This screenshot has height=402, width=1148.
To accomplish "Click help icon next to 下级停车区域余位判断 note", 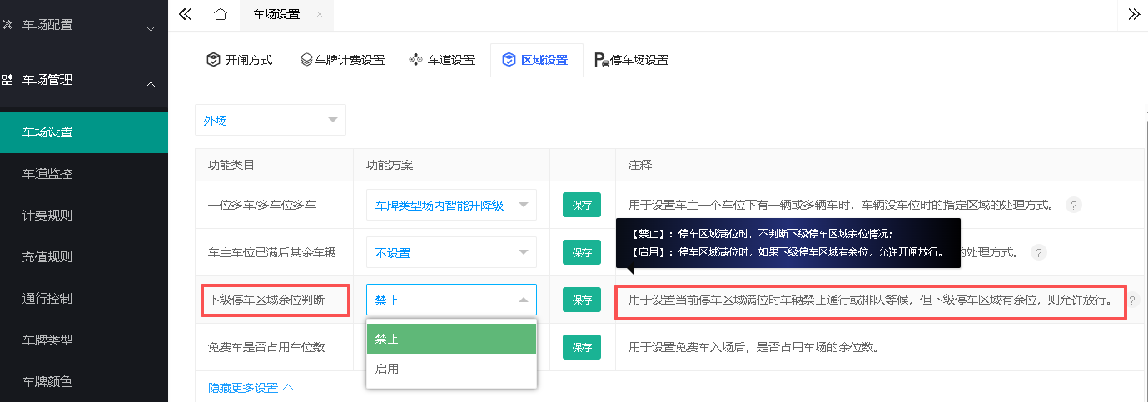I will [x=1132, y=300].
